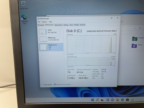Image resolution: width=144 pixels, height=108 pixels.
Task: Open File Explorer from the taskbar
Action: (118, 100)
